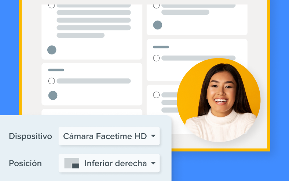The width and height of the screenshot is (289, 181).
Task: Click the Posición label
Action: tap(25, 163)
